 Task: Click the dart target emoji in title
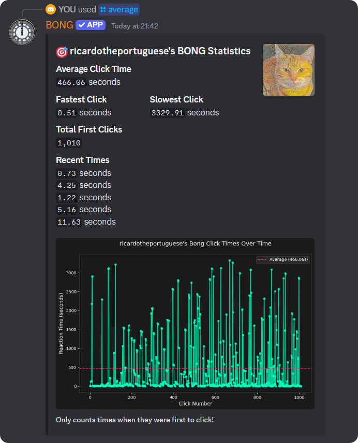[x=62, y=52]
